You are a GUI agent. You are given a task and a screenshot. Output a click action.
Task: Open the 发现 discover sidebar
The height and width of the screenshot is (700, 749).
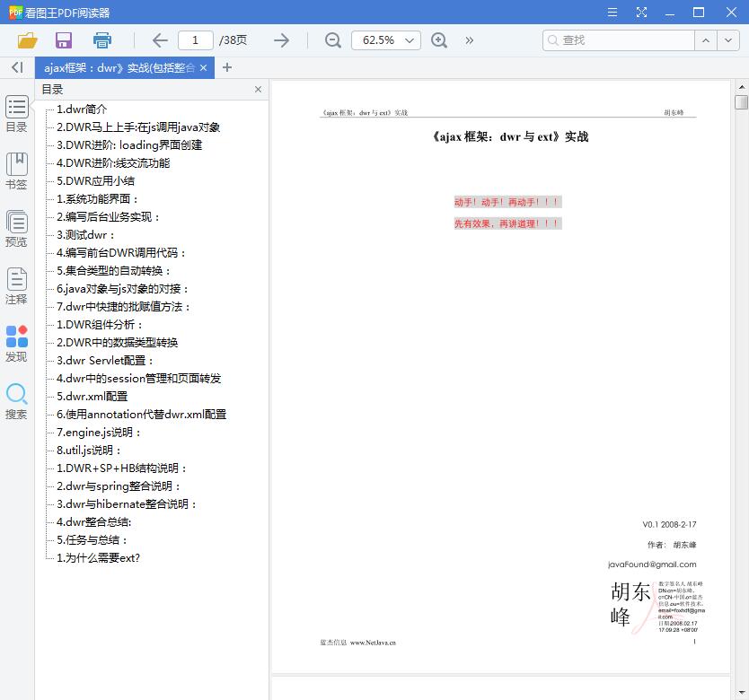click(x=17, y=344)
